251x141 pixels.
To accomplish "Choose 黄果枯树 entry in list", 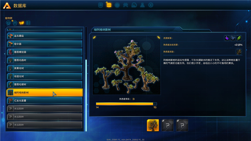I will point(45,68).
